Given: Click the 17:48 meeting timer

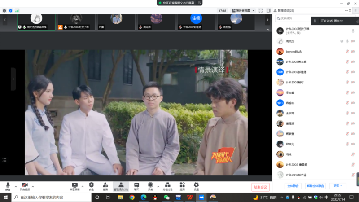Looking at the screenshot, I should click(x=222, y=11).
